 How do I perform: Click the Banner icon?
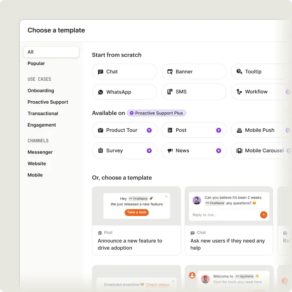[x=170, y=72]
